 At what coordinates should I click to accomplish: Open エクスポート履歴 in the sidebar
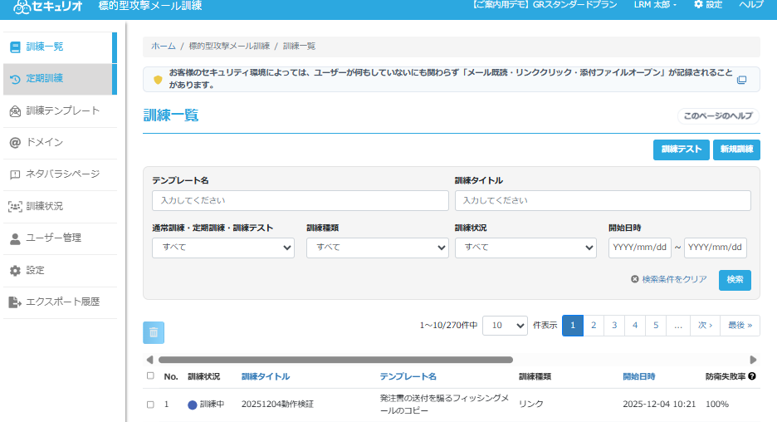click(x=60, y=302)
